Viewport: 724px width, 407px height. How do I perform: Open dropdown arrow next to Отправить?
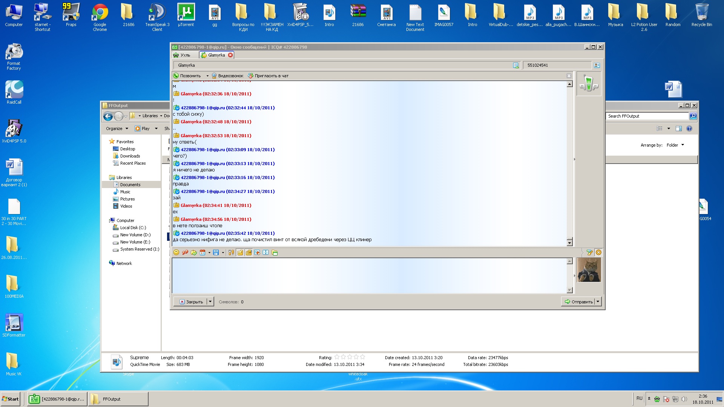tap(598, 301)
